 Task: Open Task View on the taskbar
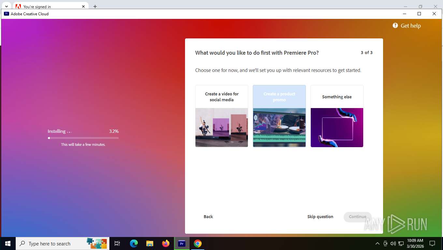point(117,243)
